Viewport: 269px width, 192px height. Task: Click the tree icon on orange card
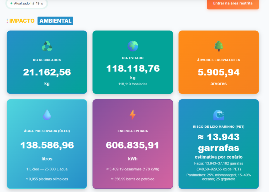pyautogui.click(x=219, y=46)
